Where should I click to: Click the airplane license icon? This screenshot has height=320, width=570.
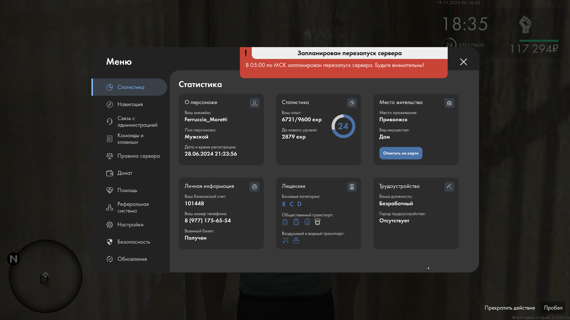[285, 241]
